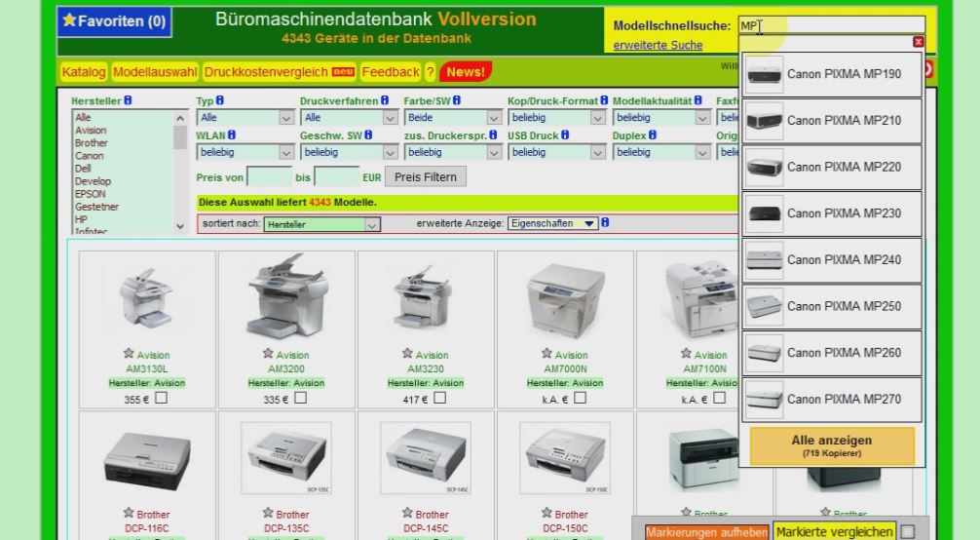
Task: Click the info icon beside erweiterte Anzeige
Action: coord(605,223)
